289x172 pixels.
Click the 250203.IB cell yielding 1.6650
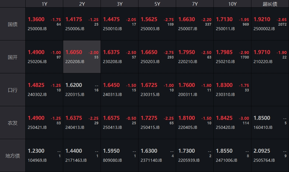tap(157, 57)
